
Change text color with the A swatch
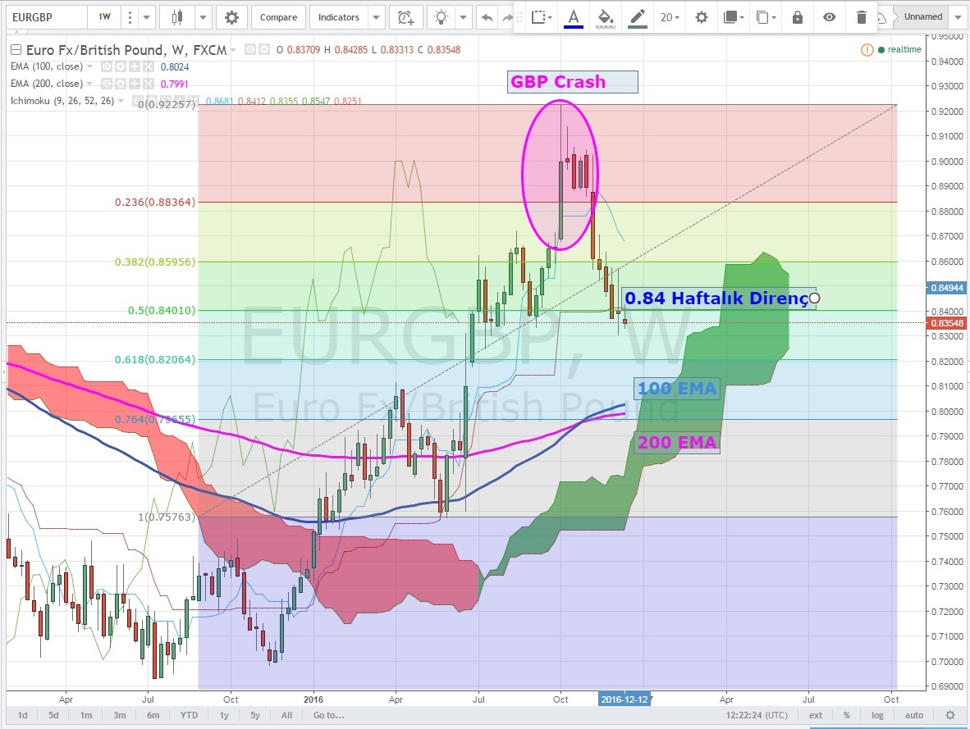(x=573, y=17)
